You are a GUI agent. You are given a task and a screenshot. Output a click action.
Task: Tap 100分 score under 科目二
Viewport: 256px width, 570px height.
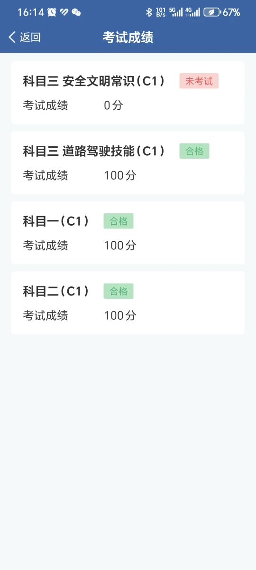pos(120,315)
